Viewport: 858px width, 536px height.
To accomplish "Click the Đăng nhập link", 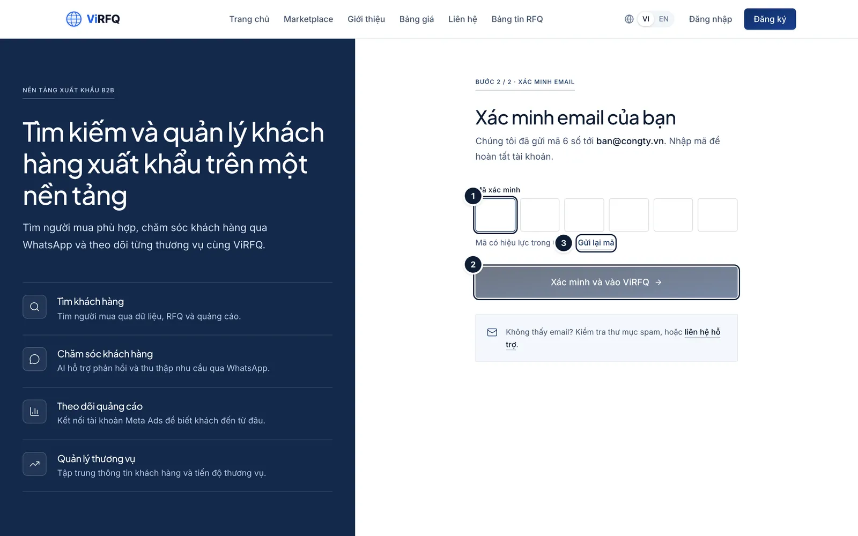I will [711, 19].
